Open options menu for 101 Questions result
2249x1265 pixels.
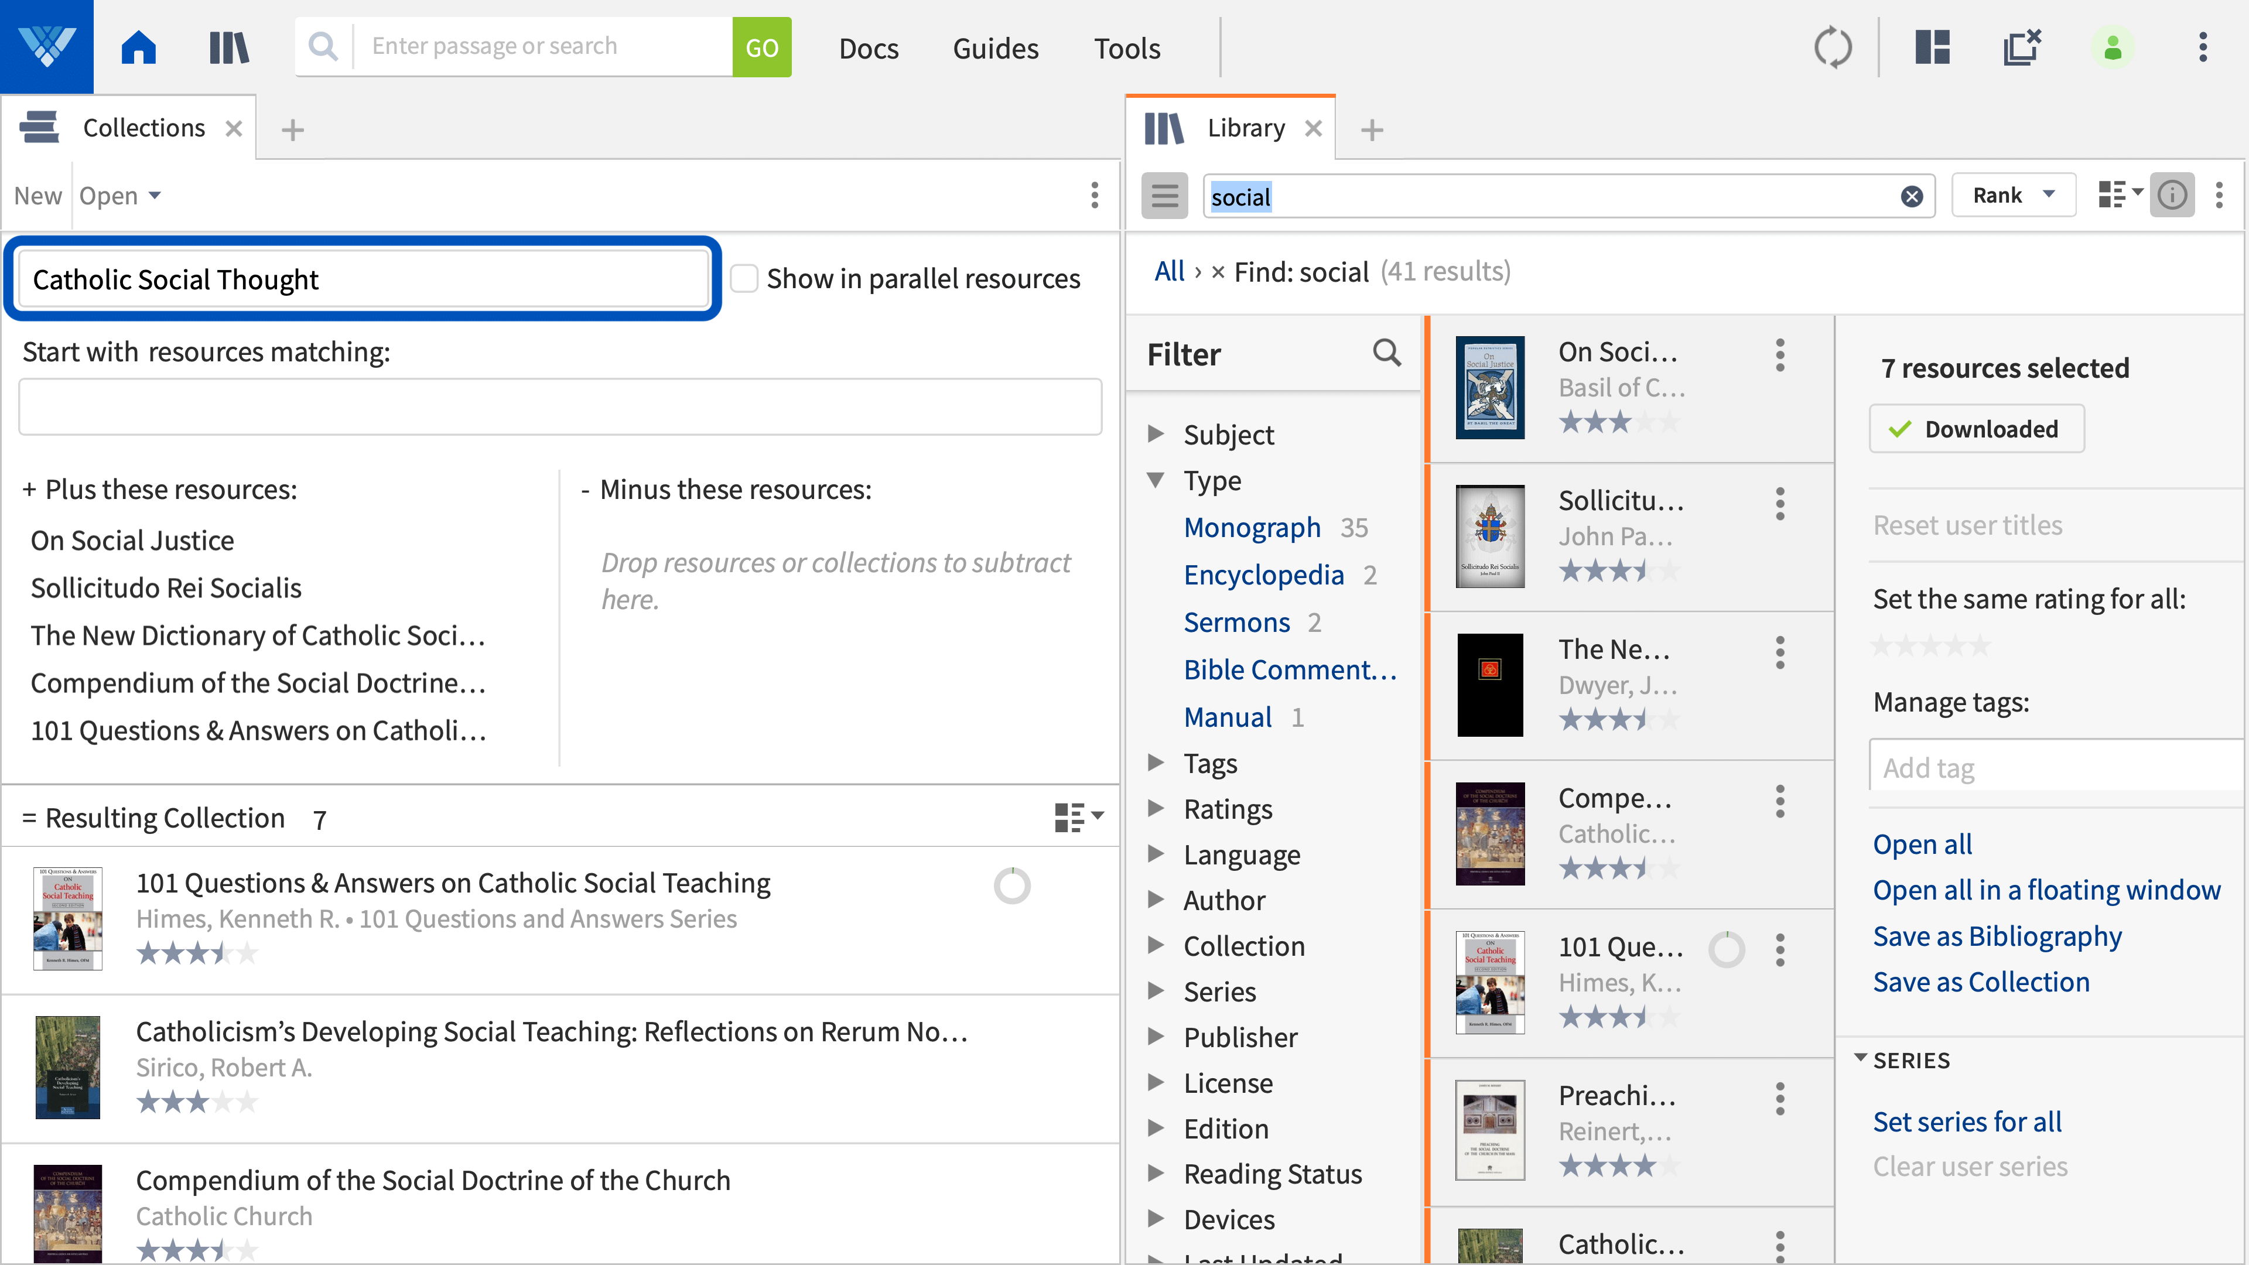coord(1779,950)
